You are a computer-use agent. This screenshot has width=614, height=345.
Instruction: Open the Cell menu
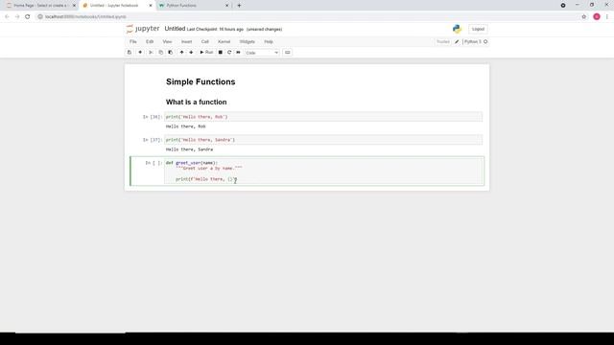pos(204,41)
